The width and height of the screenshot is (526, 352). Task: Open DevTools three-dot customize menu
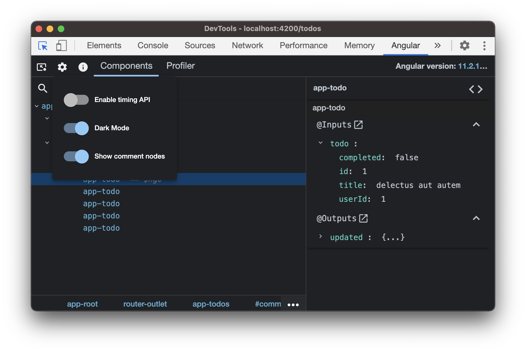coord(484,45)
